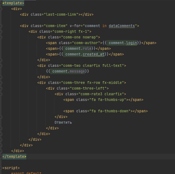Place cursor in "fa fa-thumbs-up" class value

108,100
